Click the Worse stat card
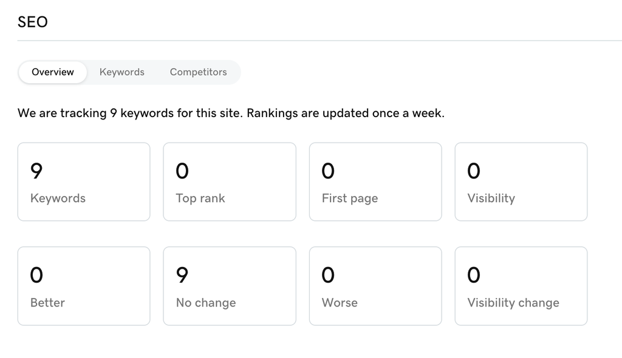Screen dimensions: 622x358 tap(375, 286)
